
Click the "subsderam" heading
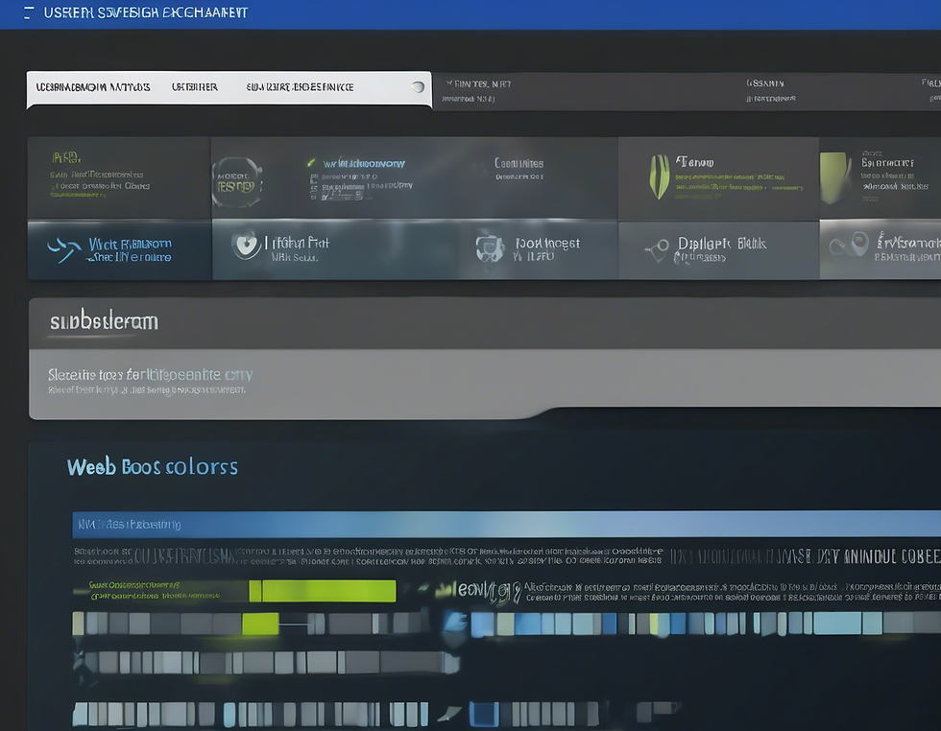pos(104,322)
